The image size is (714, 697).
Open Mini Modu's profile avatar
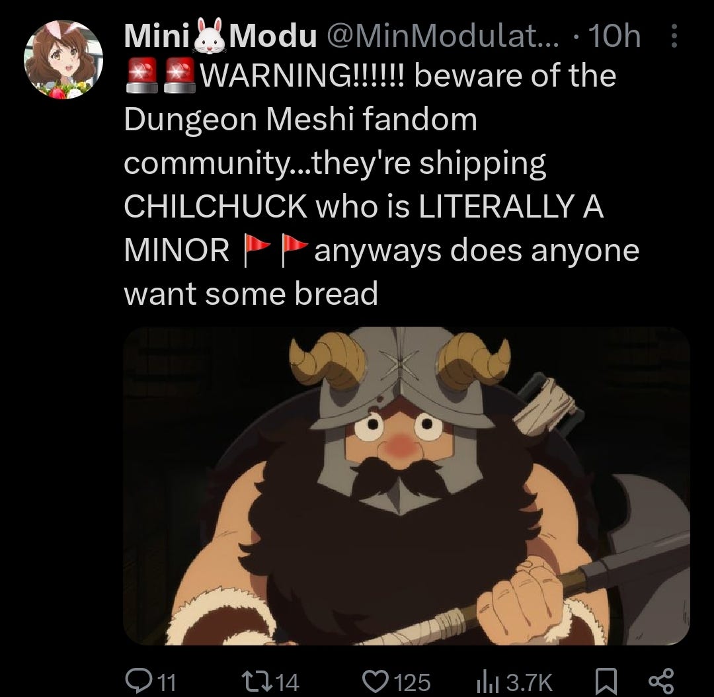point(63,60)
